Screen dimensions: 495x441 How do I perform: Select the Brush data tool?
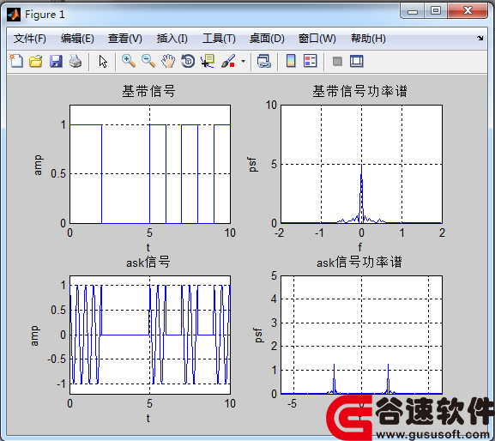pos(228,61)
